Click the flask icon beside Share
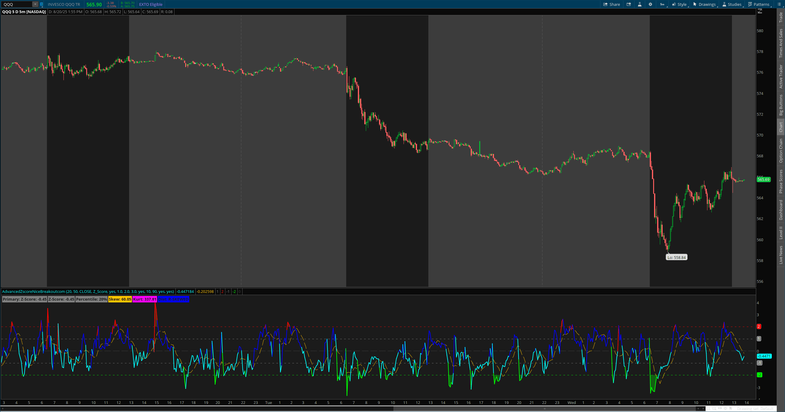The height and width of the screenshot is (412, 785). coord(640,4)
